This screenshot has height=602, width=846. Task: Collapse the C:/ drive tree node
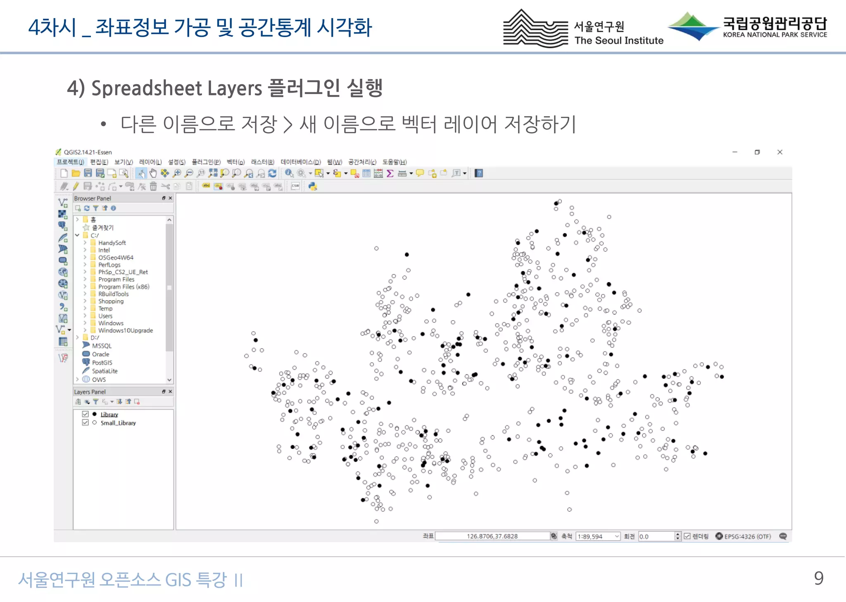pyautogui.click(x=77, y=235)
